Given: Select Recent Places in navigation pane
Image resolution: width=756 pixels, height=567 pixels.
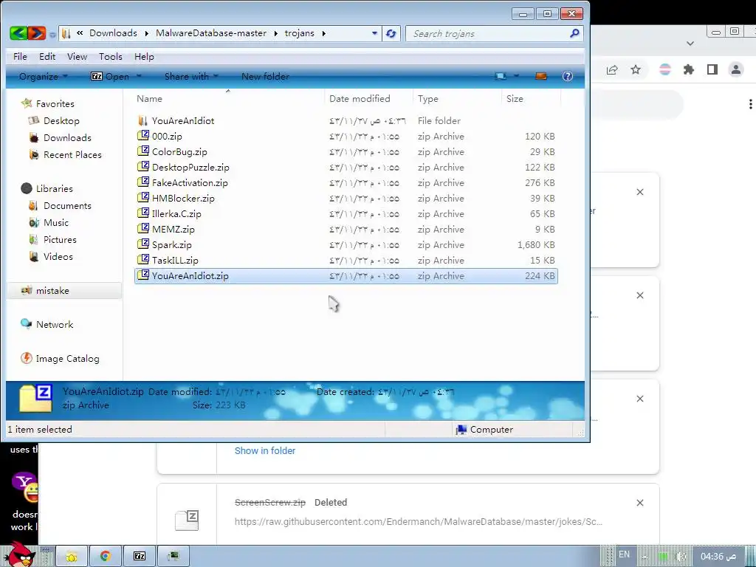Looking at the screenshot, I should 65,154.
